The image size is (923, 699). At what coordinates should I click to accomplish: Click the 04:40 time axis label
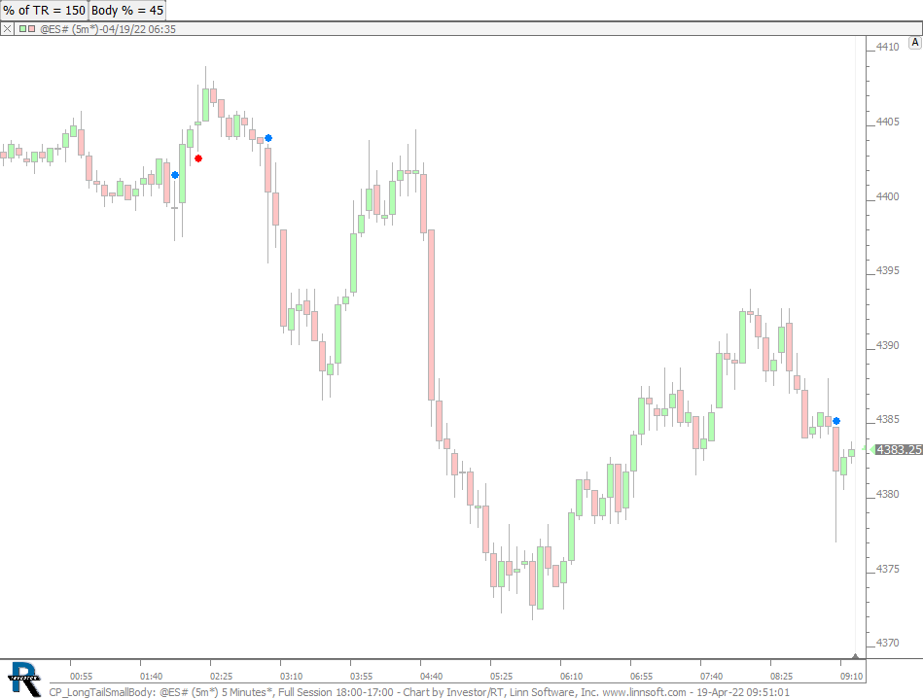pyautogui.click(x=432, y=677)
